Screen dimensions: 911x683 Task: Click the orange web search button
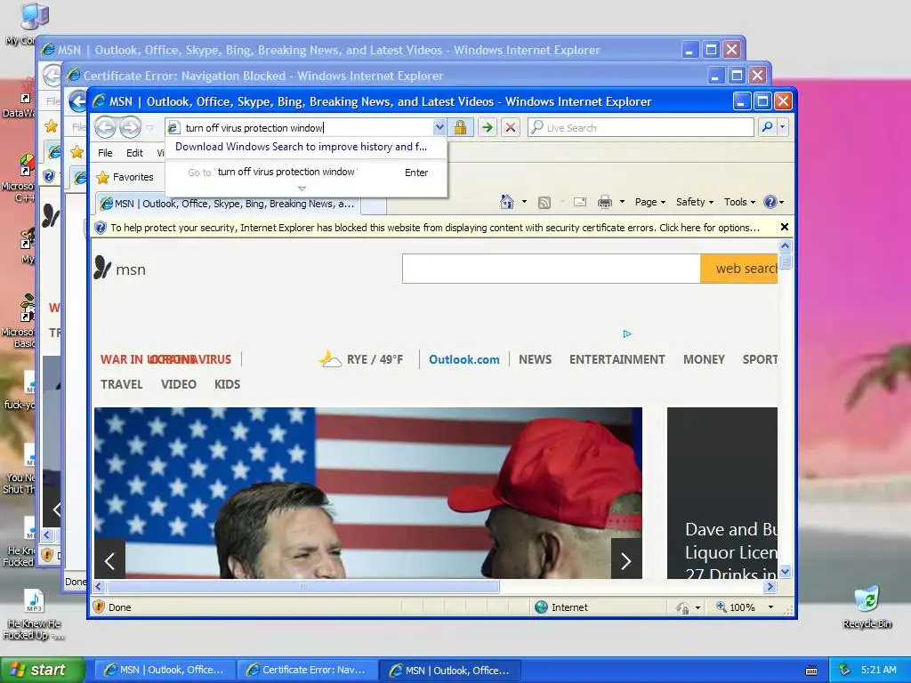(738, 269)
